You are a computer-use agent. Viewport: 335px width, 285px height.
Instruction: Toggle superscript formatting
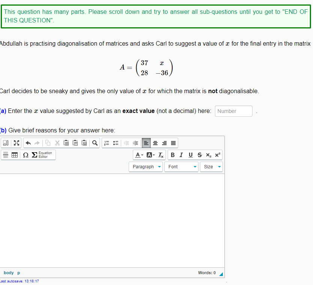tap(217, 154)
